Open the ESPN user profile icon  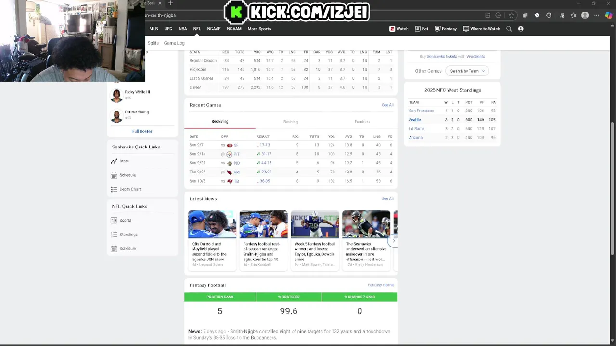pos(521,29)
